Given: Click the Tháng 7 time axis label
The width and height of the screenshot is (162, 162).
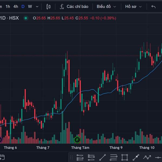Looking at the screenshot, I should (43, 148).
